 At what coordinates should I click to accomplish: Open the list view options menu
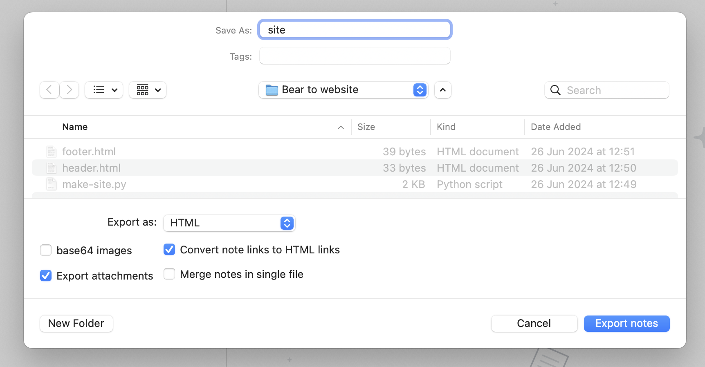tap(104, 90)
